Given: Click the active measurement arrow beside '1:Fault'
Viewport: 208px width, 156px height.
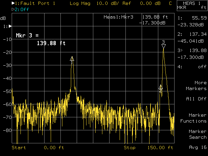Looking at the screenshot, I should pyautogui.click(x=13, y=3).
